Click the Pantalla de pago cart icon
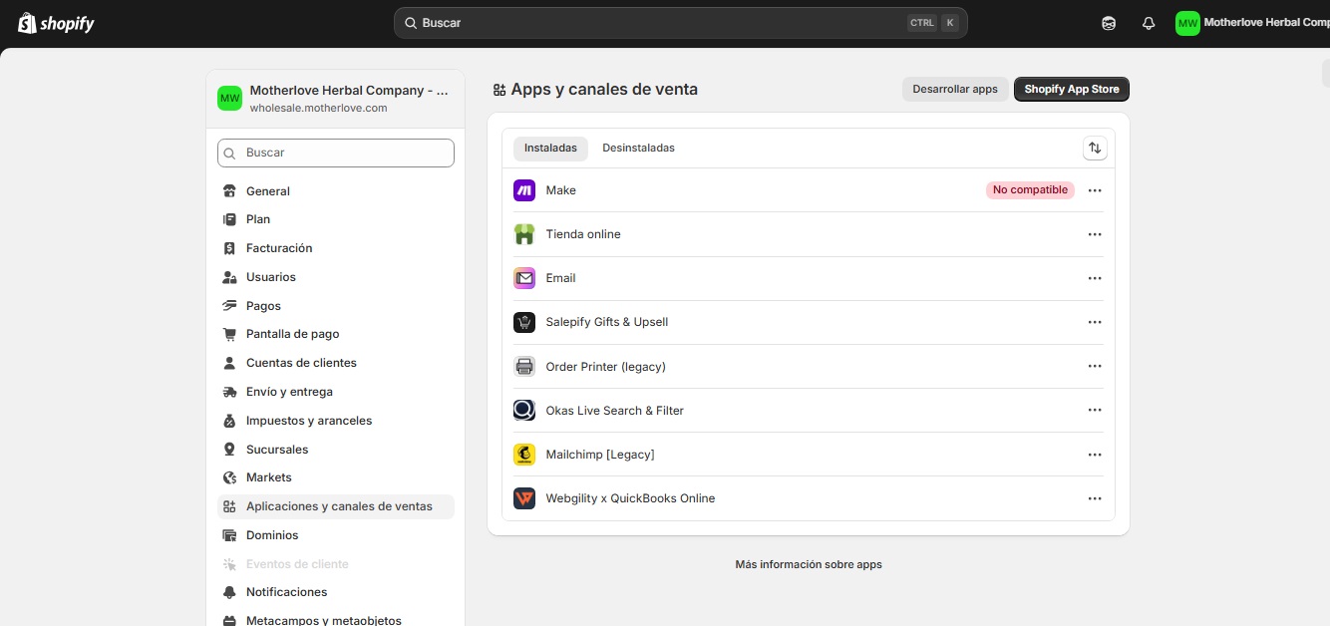This screenshot has height=626, width=1330. click(x=229, y=334)
